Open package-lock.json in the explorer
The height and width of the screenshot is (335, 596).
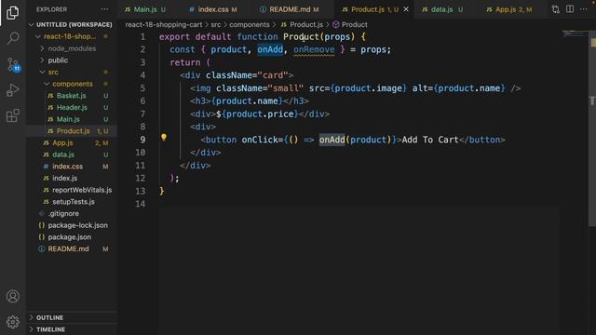click(x=72, y=225)
